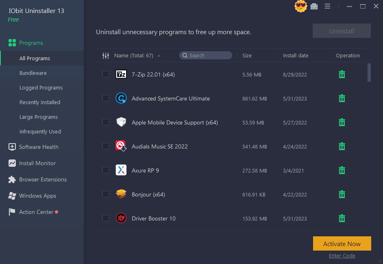Open the hamburger main menu

point(327,6)
